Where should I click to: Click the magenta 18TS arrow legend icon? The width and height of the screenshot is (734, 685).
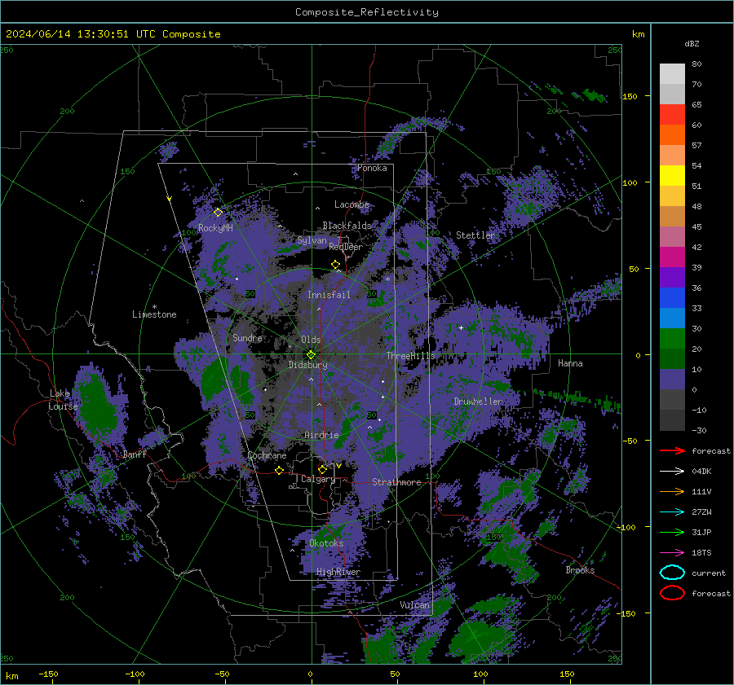click(x=672, y=553)
